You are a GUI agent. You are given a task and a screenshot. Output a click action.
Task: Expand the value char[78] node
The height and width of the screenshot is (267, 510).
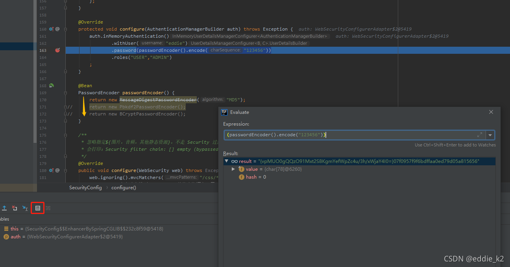233,169
